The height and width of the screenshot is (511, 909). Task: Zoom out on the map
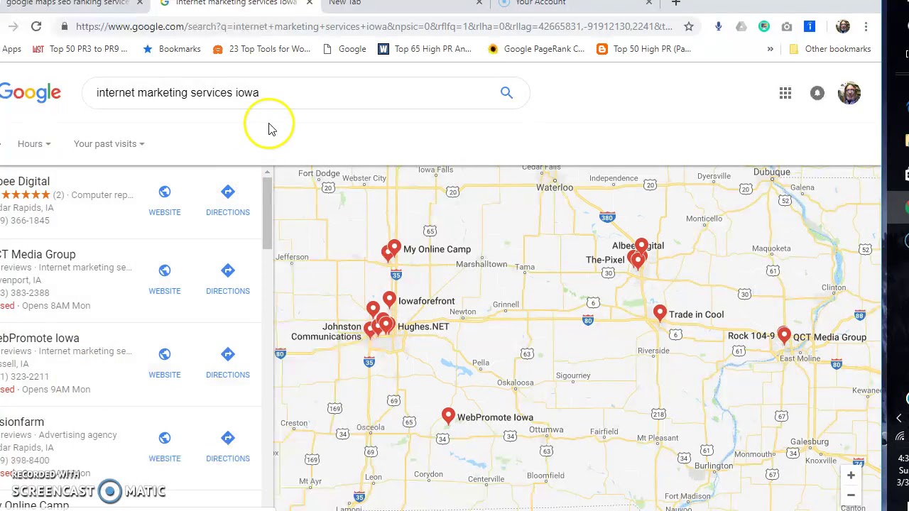[x=851, y=495]
